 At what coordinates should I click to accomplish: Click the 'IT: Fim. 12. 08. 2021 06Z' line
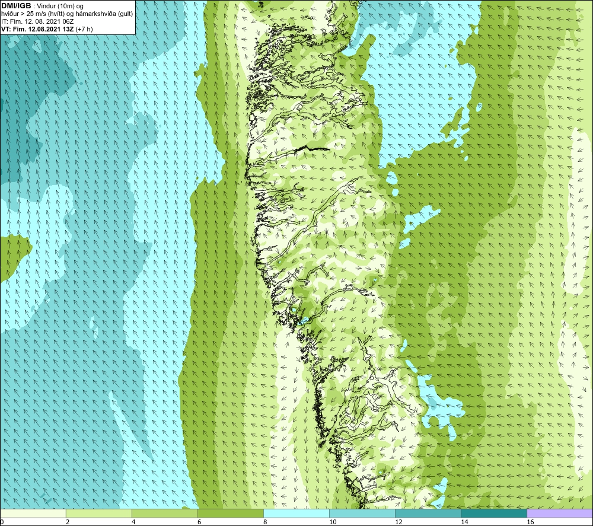click(x=37, y=21)
